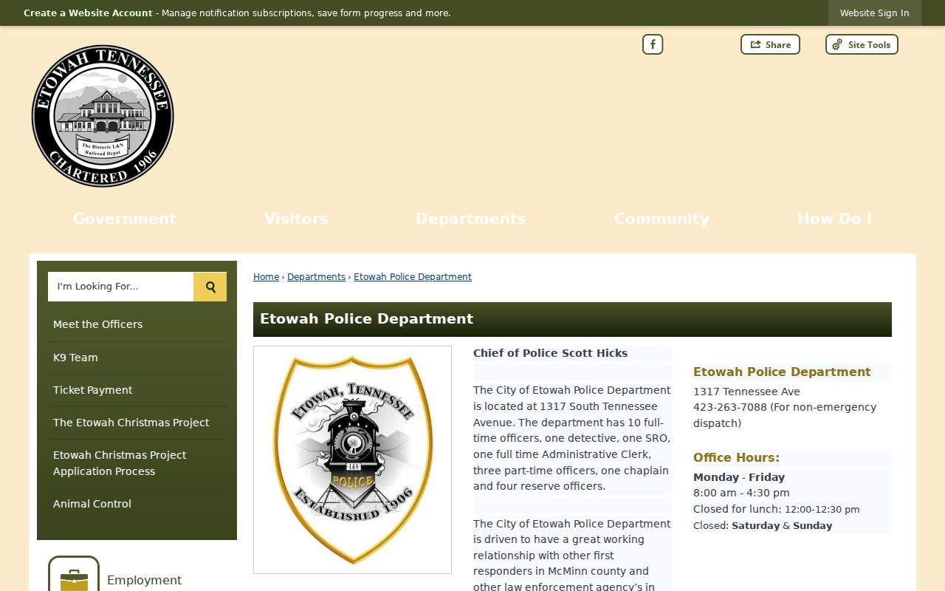Open the Government menu
Screen dimensions: 945x591
point(124,219)
